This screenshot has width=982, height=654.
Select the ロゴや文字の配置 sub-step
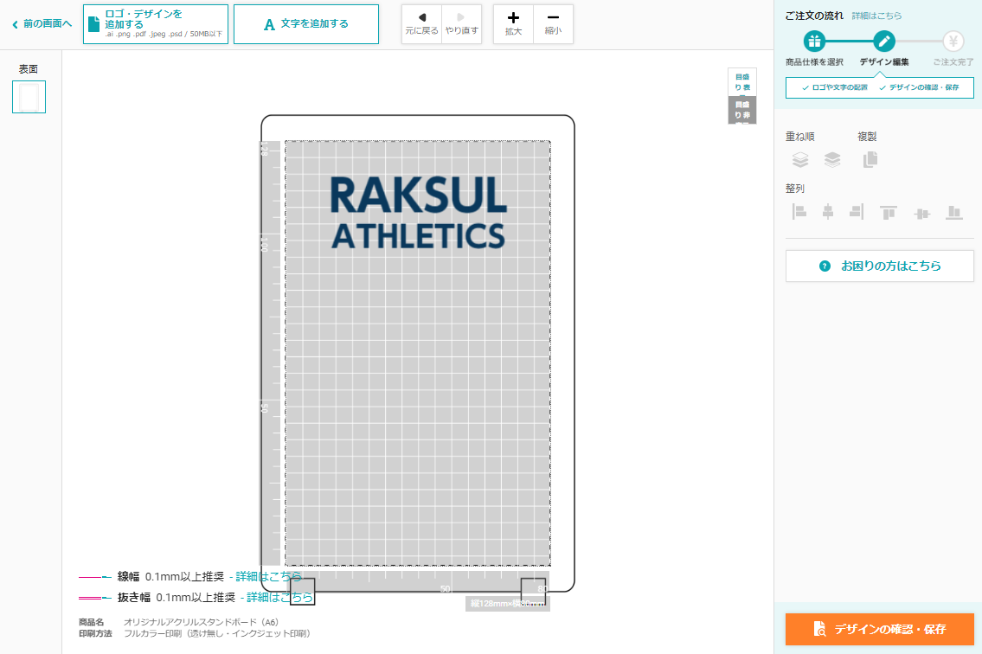point(835,87)
